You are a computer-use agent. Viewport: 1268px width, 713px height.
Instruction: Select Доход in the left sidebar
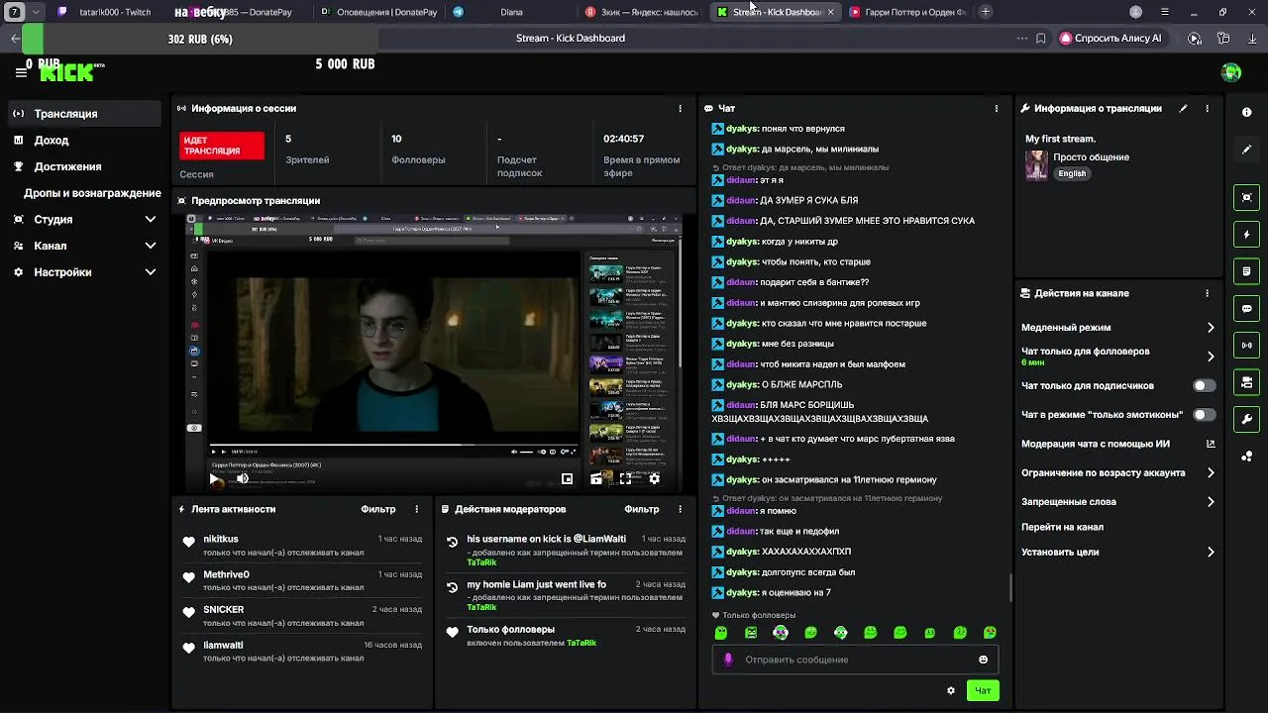(x=84, y=141)
